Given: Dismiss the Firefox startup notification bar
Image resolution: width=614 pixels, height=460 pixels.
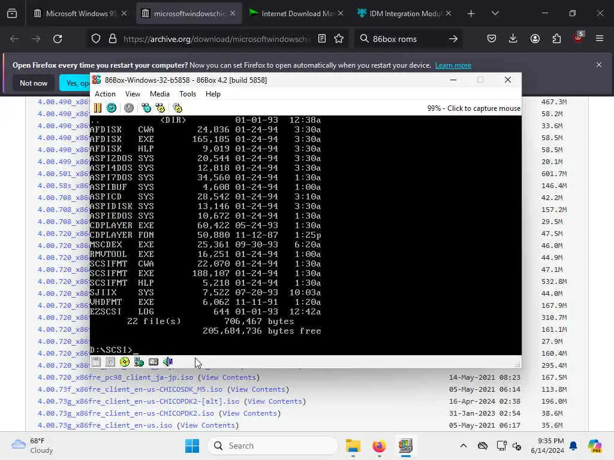Looking at the screenshot, I should (x=599, y=65).
